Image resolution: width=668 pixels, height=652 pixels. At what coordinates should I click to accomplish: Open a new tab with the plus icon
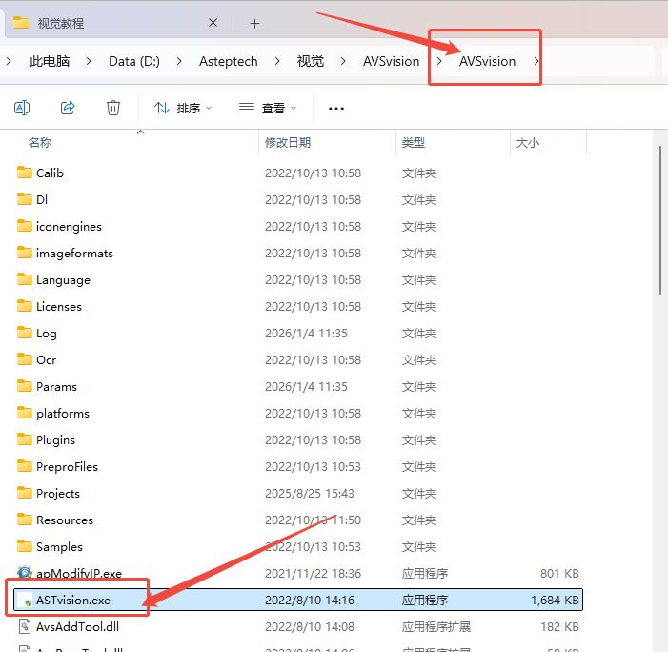pos(254,23)
